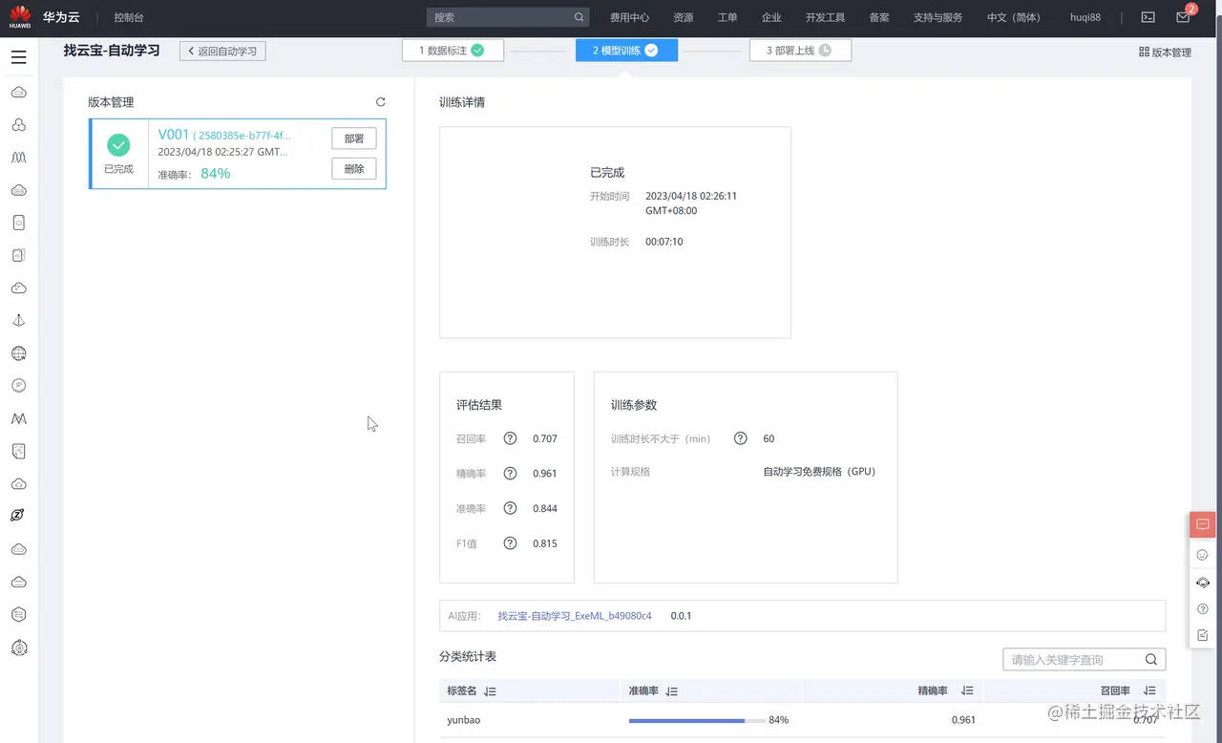This screenshot has height=743, width=1222.
Task: Open the red chat floating icon
Action: (1202, 524)
